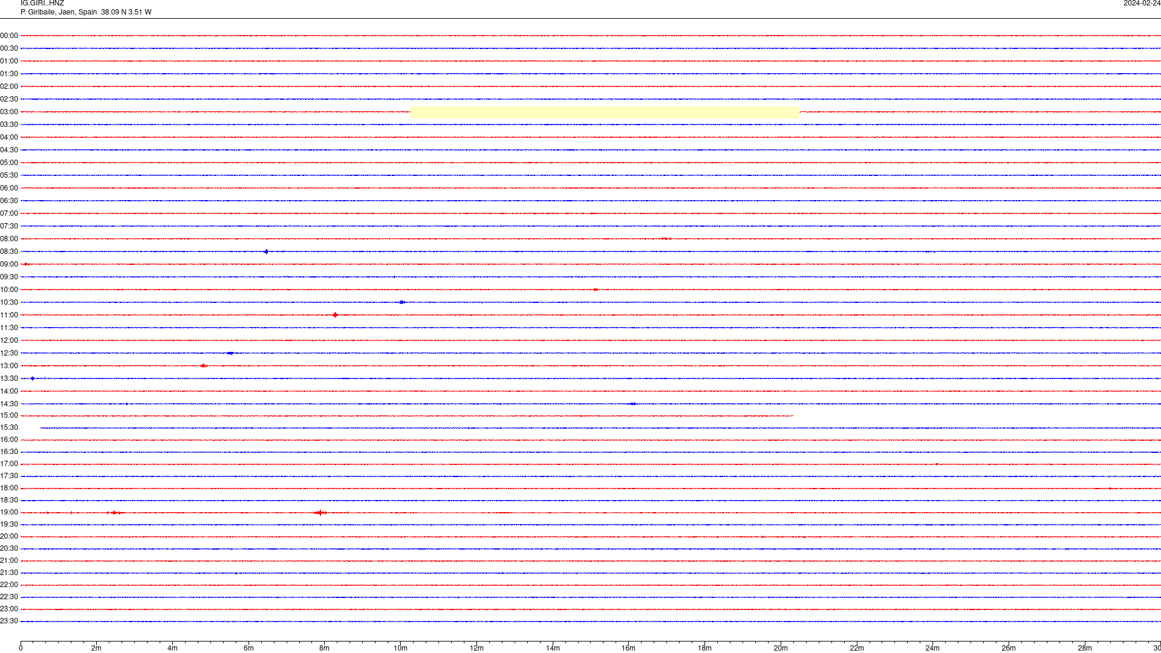
Task: Click the location text P. Giribaile, Jaen, Spain
Action: click(59, 12)
